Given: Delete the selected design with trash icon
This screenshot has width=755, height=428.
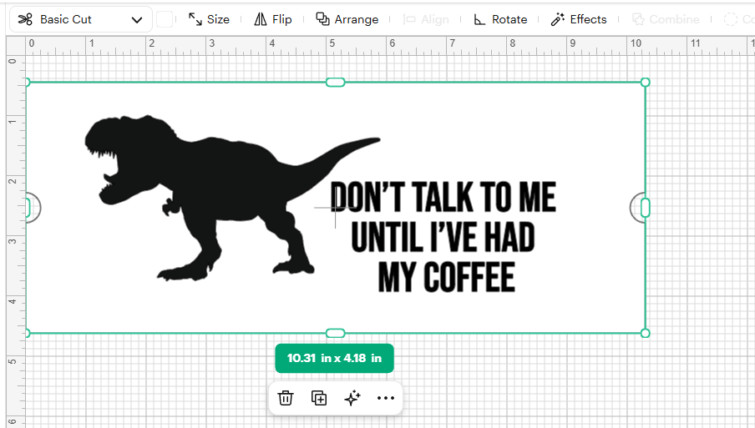Looking at the screenshot, I should pos(285,398).
